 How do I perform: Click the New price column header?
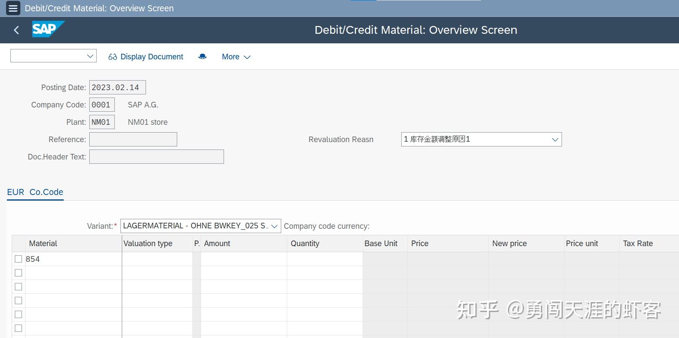[526, 244]
